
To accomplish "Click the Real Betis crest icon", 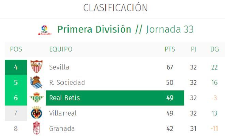I will click(36, 97).
